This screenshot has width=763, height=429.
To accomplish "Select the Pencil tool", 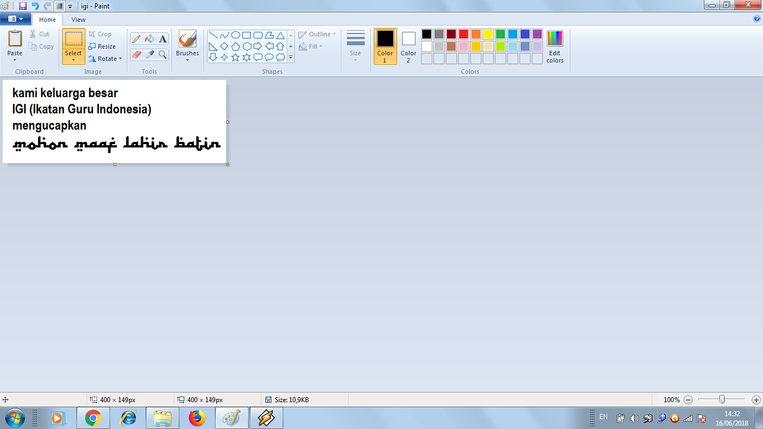I will pos(136,39).
